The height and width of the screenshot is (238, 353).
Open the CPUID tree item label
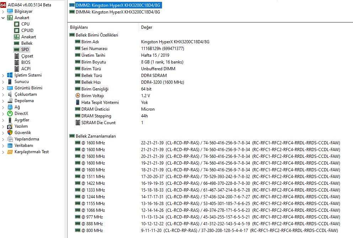click(x=27, y=30)
